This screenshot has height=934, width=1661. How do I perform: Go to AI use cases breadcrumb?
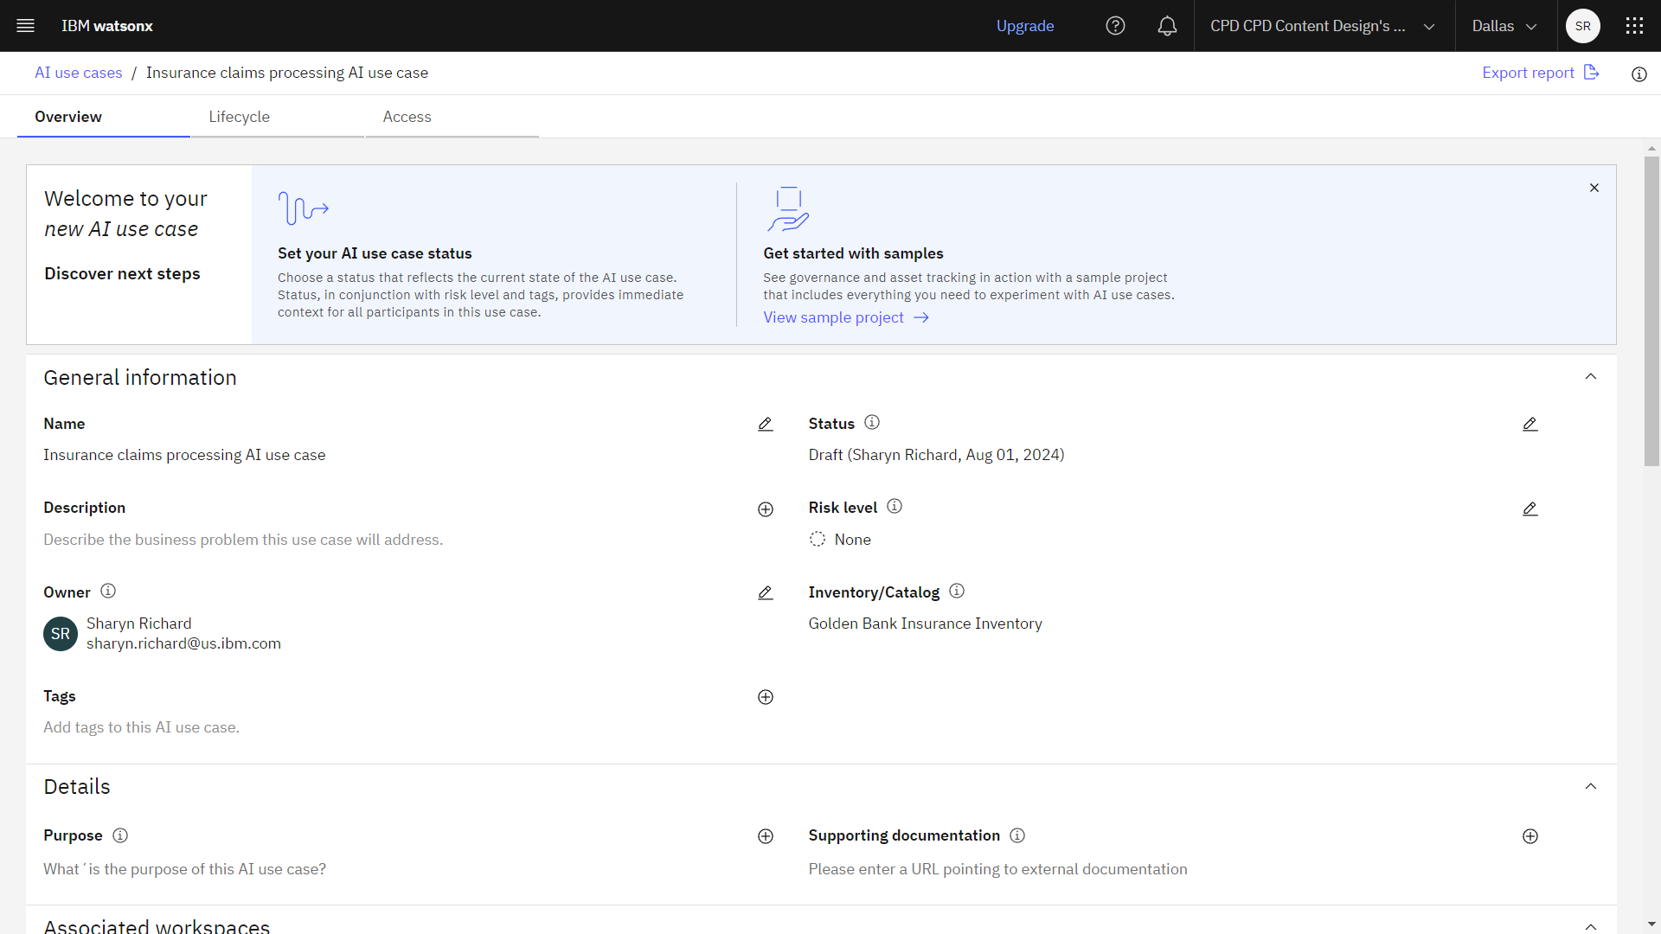(79, 73)
